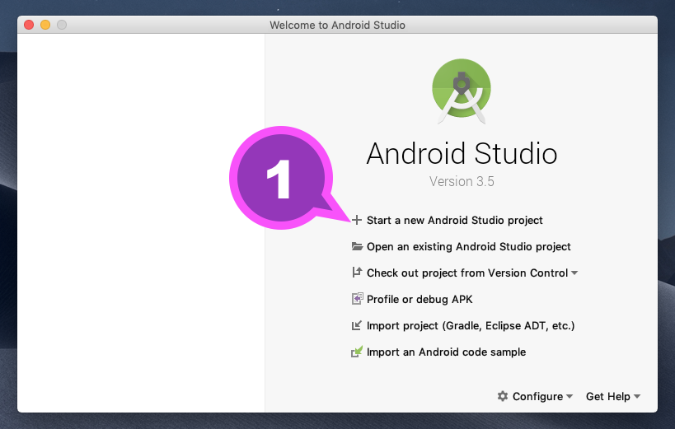
Task: Click the Android Studio logo
Action: [x=462, y=91]
